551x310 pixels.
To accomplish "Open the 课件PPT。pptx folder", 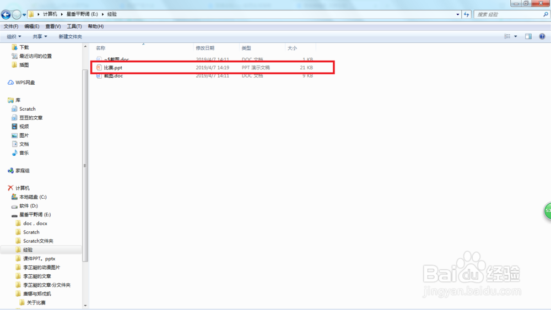I will coord(39,258).
